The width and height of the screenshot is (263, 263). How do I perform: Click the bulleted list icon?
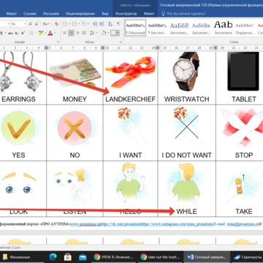(x=65, y=24)
